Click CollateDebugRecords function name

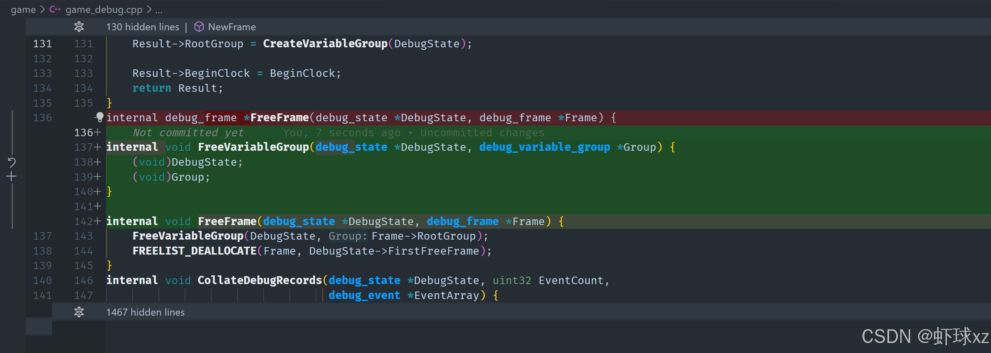[259, 280]
